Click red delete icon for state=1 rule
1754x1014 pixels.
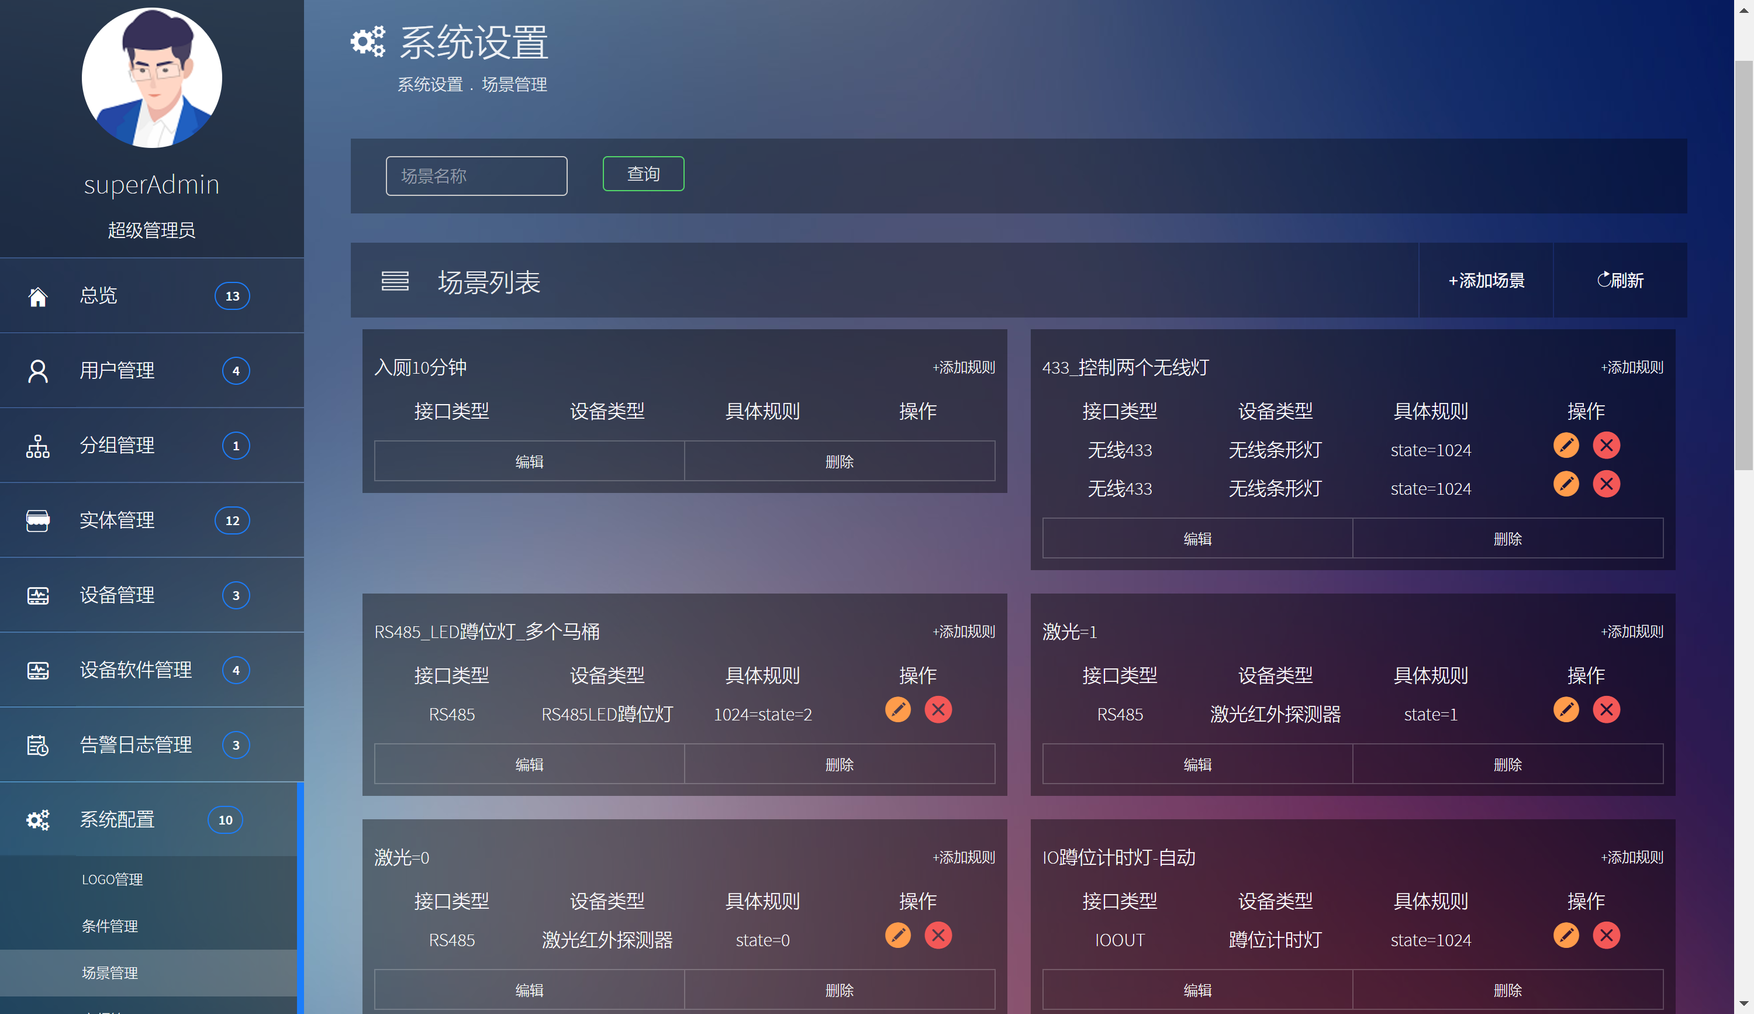click(1607, 710)
